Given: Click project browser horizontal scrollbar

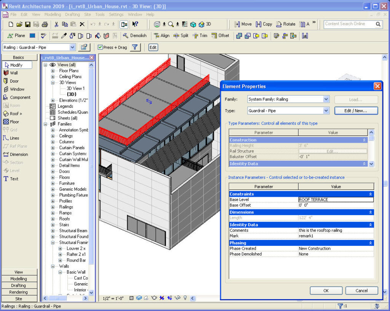Looking at the screenshot, I should pyautogui.click(x=58, y=298).
